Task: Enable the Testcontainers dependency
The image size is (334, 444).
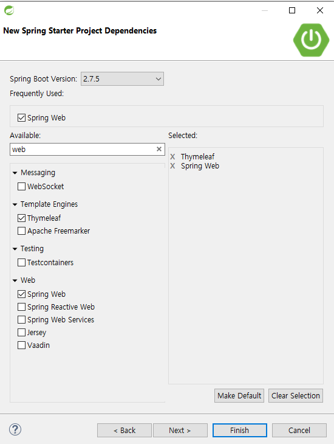Action: (x=21, y=263)
